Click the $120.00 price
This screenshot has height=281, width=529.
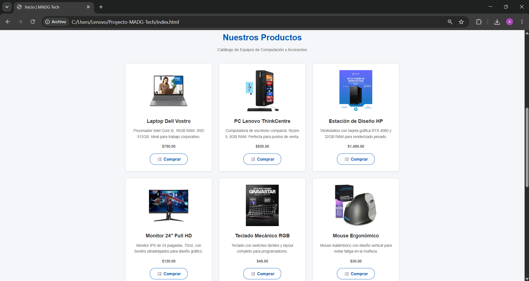tap(169, 261)
